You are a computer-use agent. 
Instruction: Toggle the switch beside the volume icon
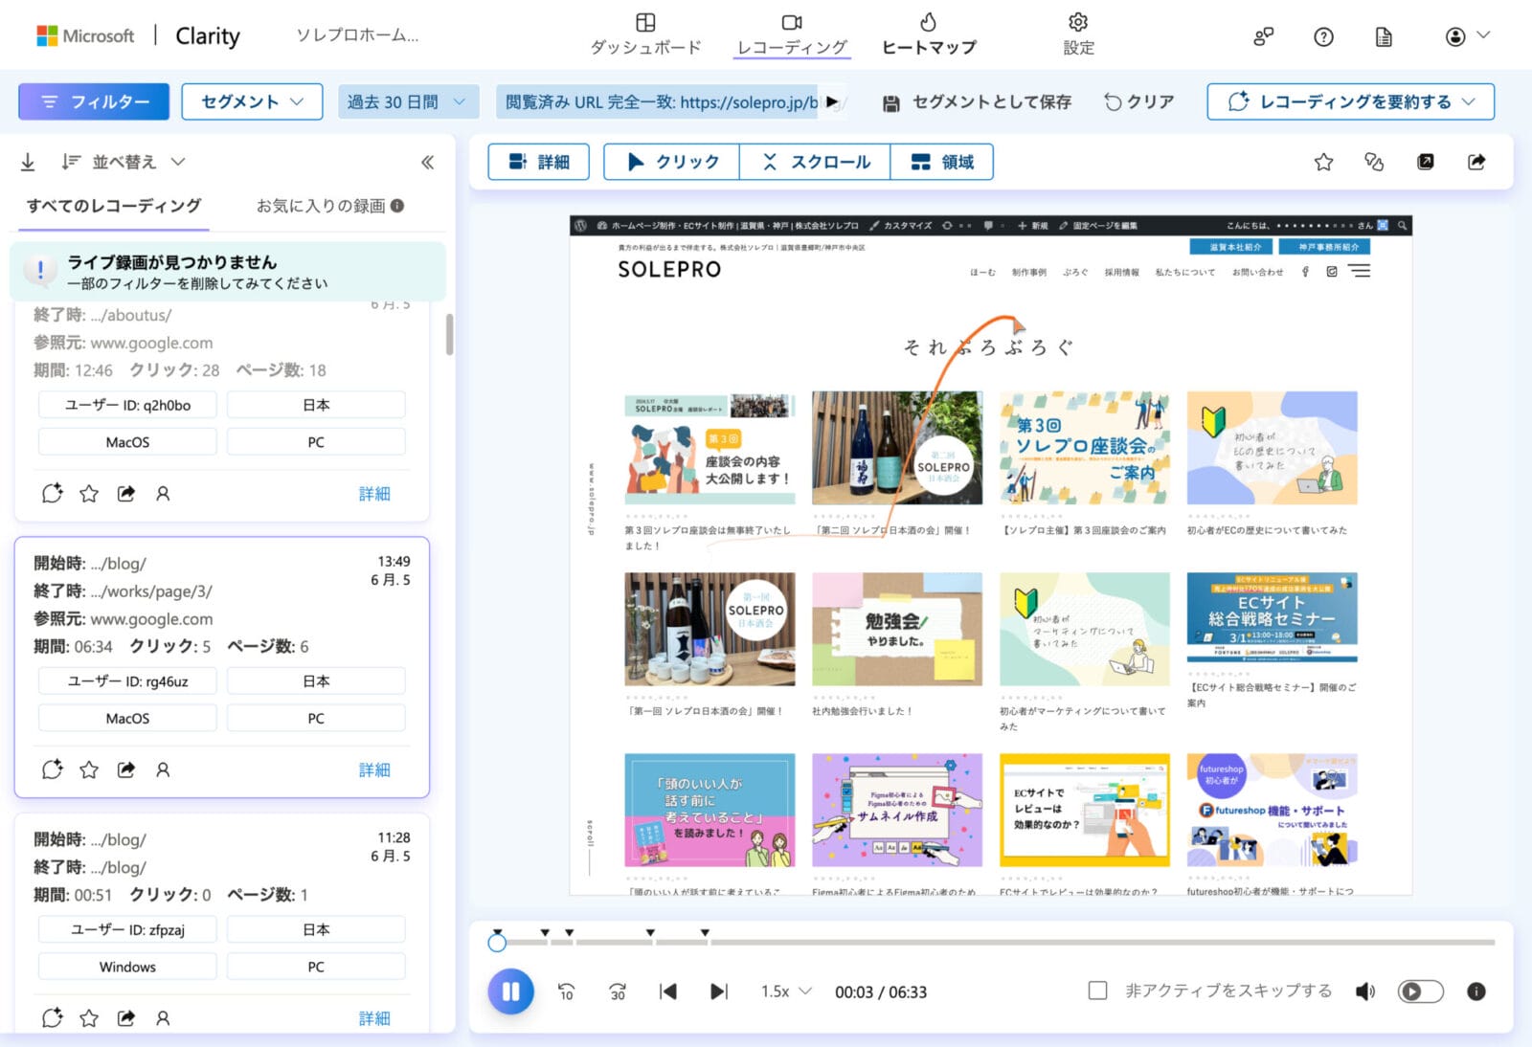coord(1420,991)
